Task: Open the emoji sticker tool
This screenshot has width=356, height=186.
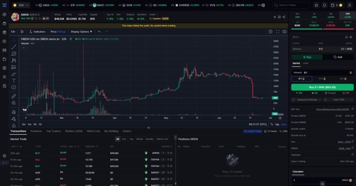Action: tap(14, 87)
